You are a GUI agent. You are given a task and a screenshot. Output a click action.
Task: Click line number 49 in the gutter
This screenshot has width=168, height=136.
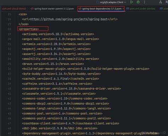tap(10, 133)
